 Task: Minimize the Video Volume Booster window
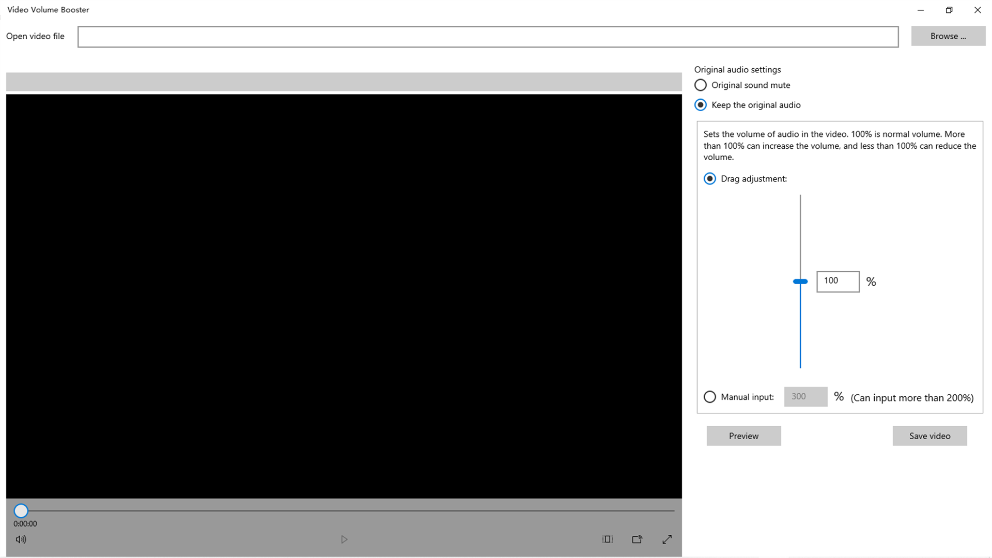click(921, 10)
